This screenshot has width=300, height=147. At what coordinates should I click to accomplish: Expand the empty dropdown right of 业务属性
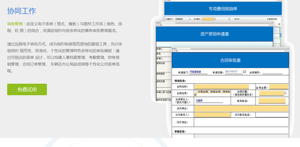click(229, 19)
